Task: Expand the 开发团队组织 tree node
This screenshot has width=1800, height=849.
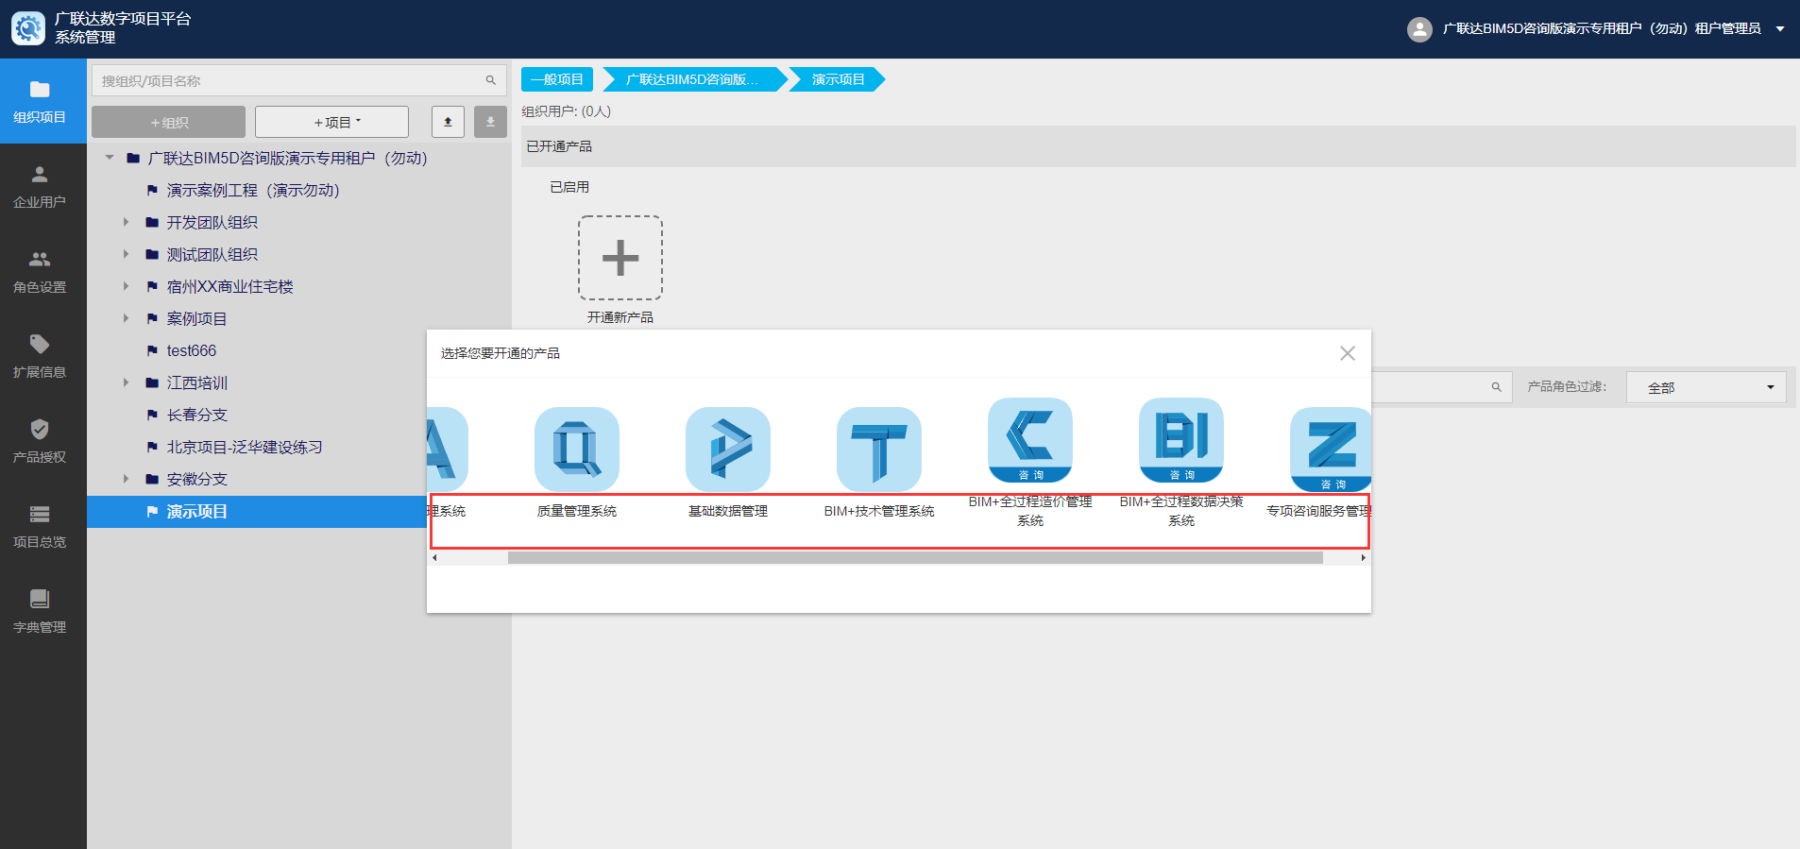Action: (x=126, y=222)
